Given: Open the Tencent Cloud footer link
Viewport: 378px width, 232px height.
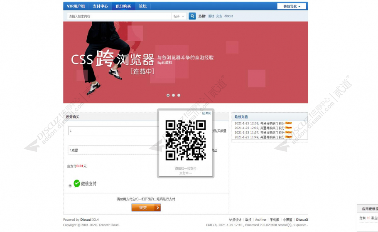Looking at the screenshot, I should pyautogui.click(x=109, y=225).
